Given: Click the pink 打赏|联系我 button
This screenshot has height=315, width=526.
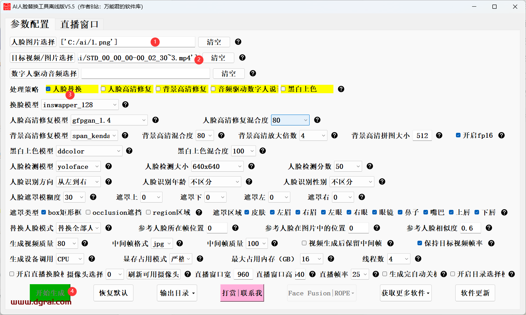Looking at the screenshot, I should point(242,293).
